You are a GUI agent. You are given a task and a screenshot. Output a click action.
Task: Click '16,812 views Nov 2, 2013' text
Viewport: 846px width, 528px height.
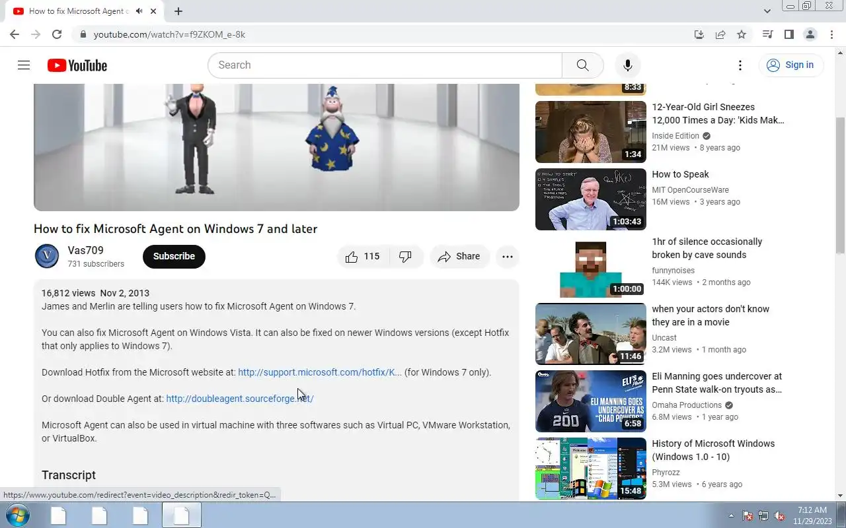(x=95, y=293)
